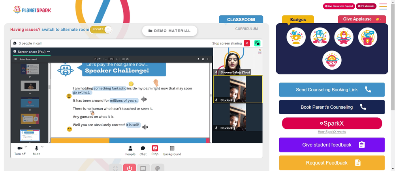Screen dimensions: 395x171
Task: Mute the microphone
Action: [36, 151]
